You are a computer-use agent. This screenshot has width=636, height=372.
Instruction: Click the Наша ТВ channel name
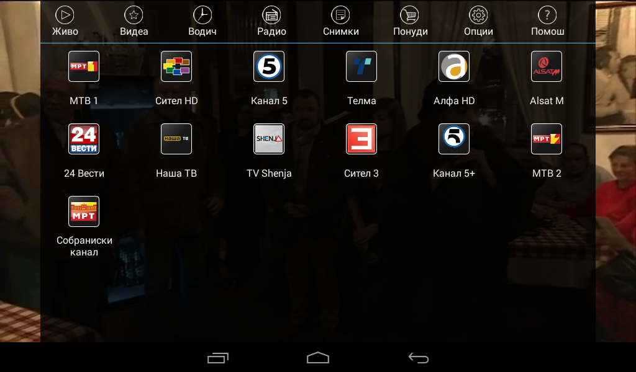(x=176, y=173)
